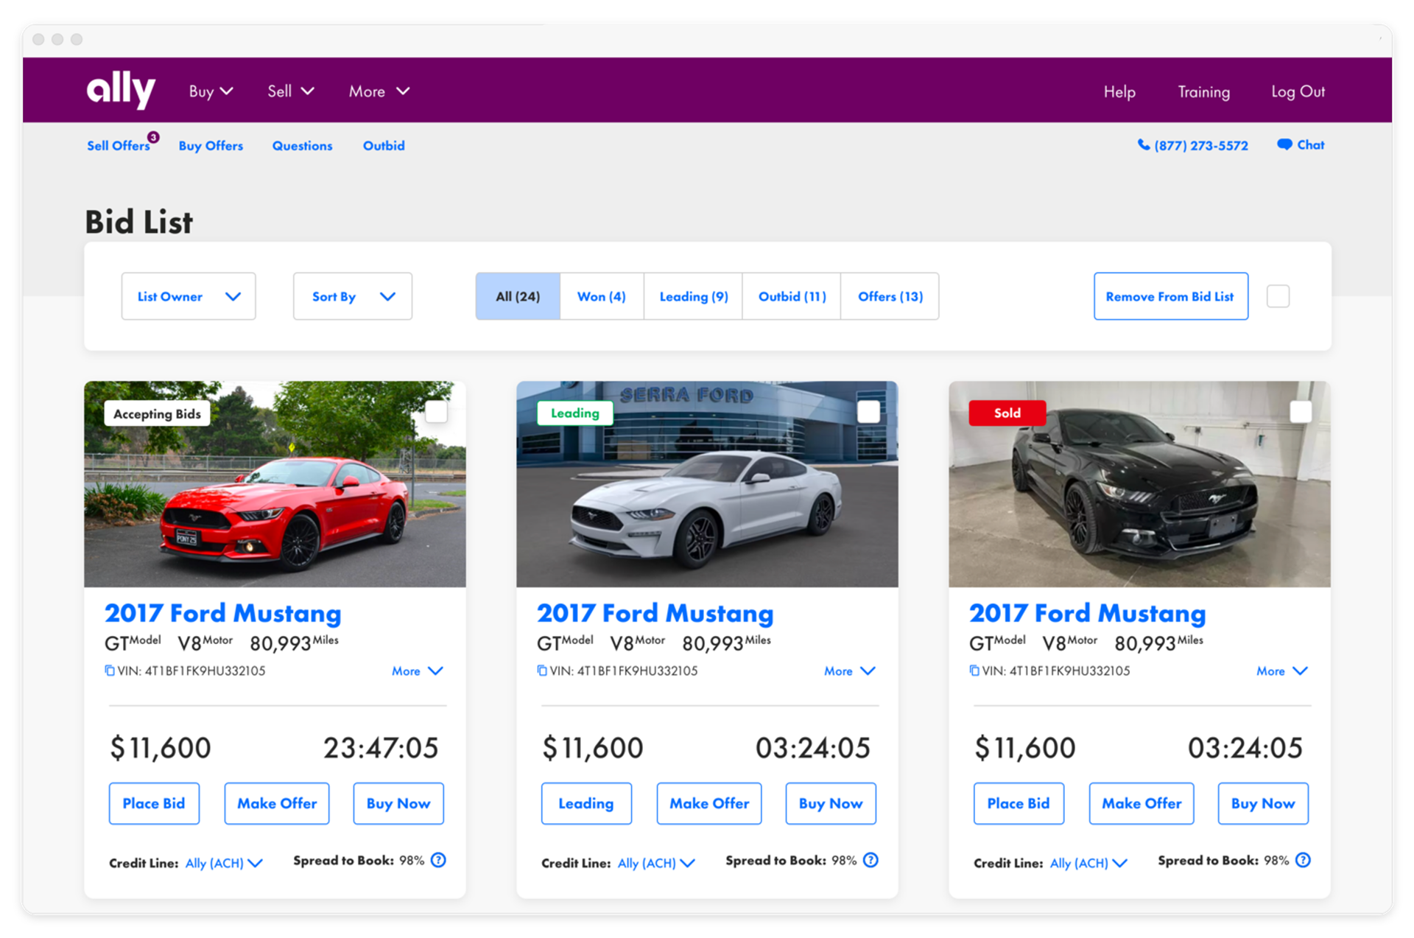Open the More navigation dropdown
Image resolution: width=1414 pixels, height=938 pixels.
pos(379,91)
